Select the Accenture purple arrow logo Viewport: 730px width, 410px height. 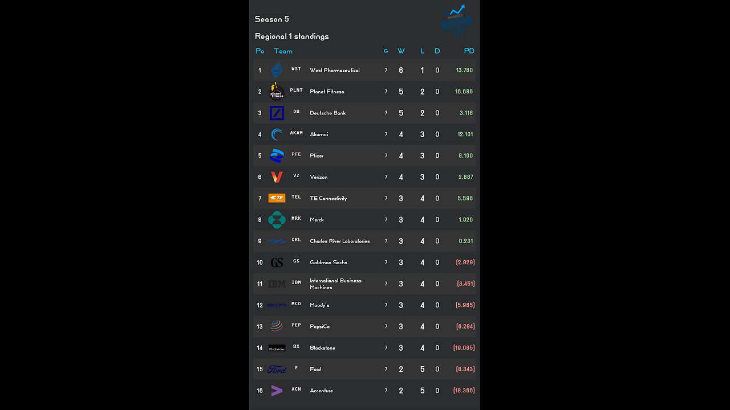(277, 391)
